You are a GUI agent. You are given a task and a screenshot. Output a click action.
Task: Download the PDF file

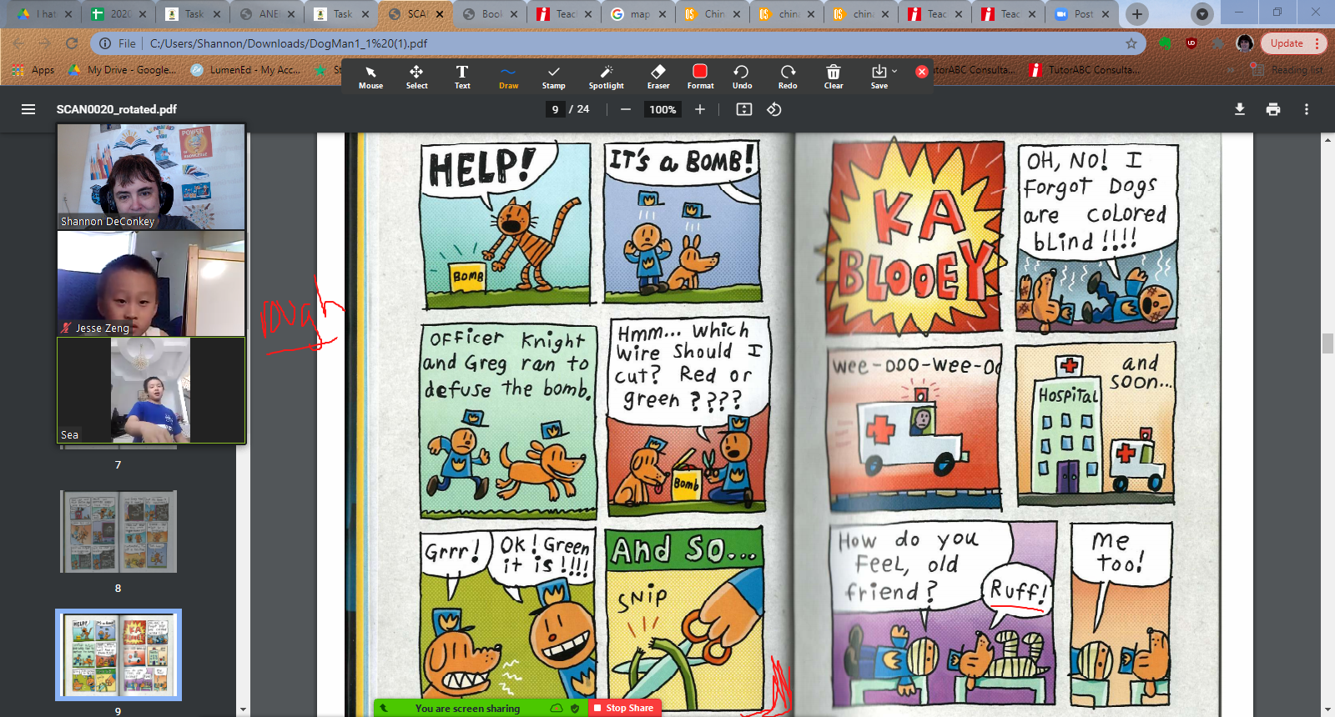point(1240,109)
